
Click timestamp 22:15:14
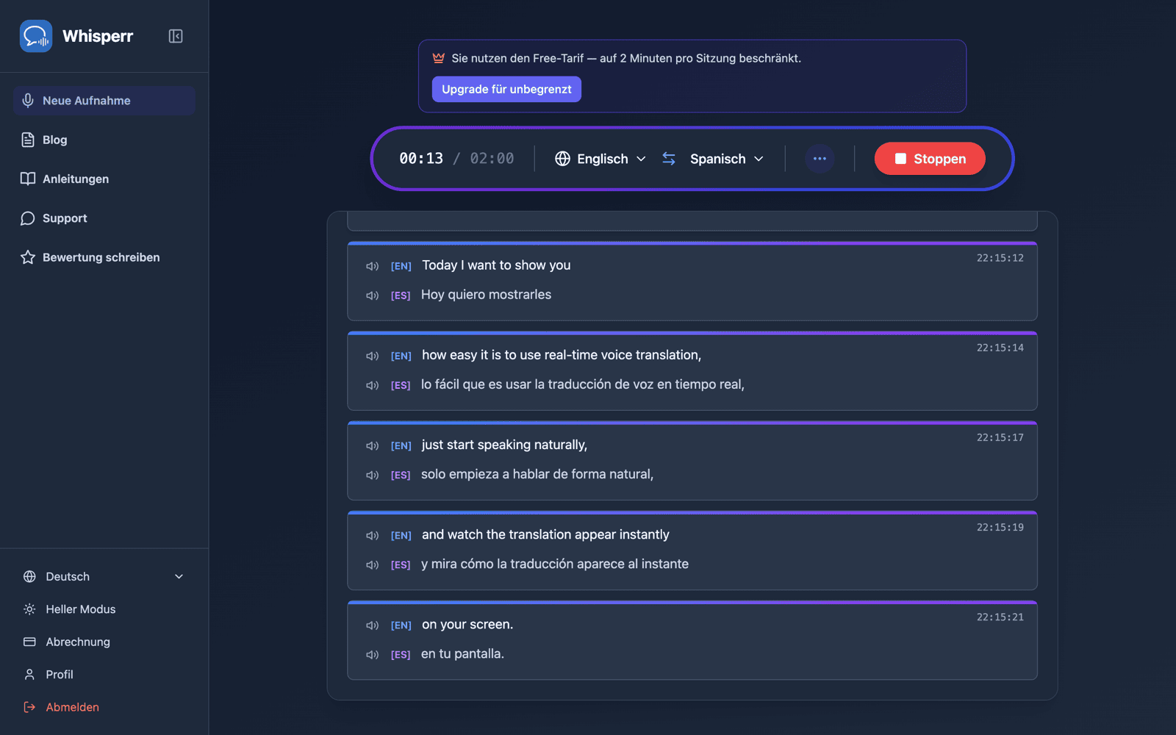click(x=1000, y=348)
